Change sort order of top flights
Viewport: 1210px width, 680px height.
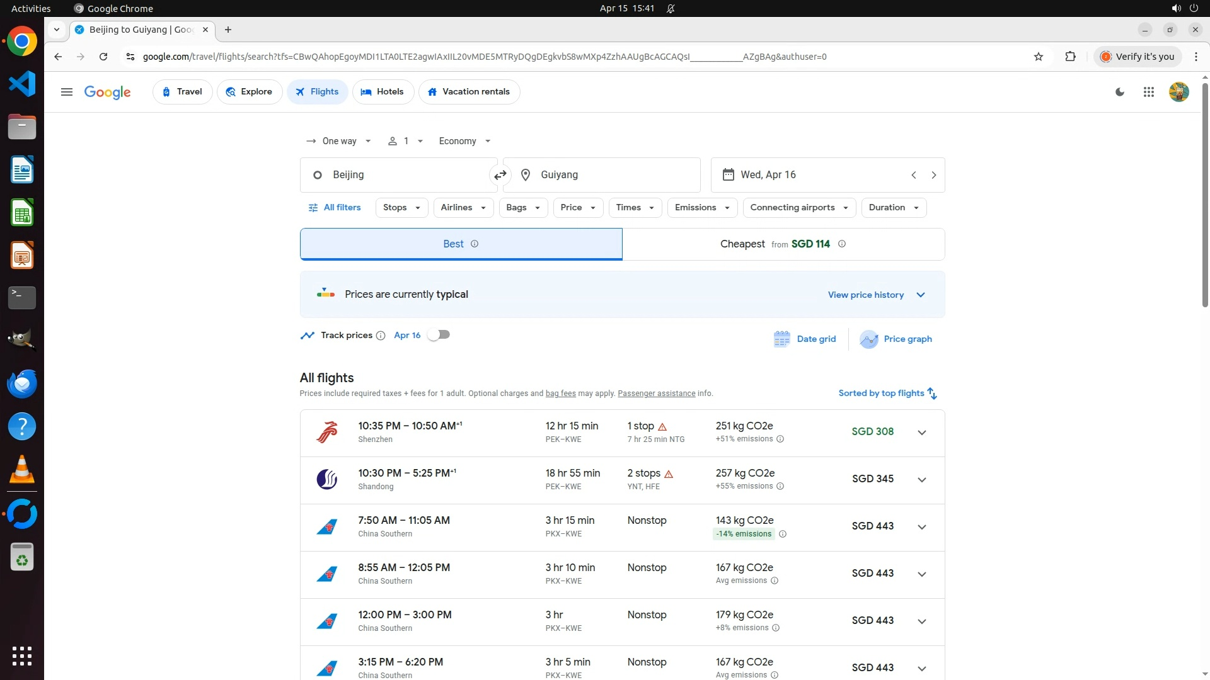887,394
